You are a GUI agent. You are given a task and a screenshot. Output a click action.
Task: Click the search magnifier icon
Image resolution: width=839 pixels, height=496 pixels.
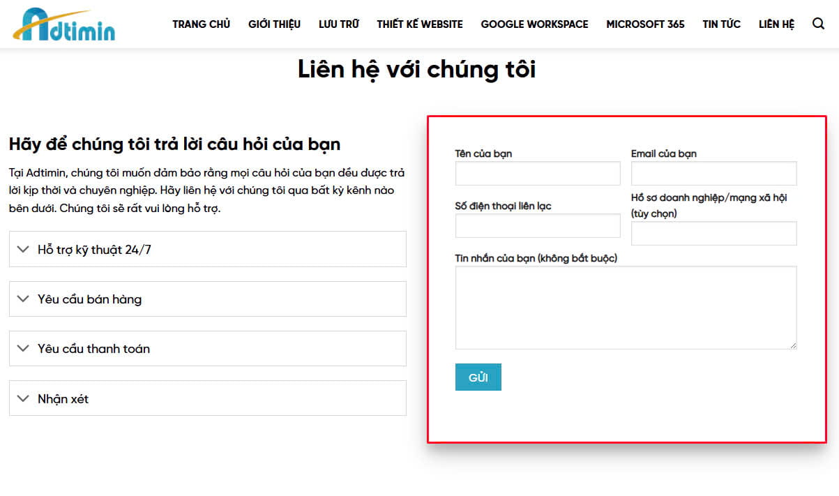tap(818, 24)
